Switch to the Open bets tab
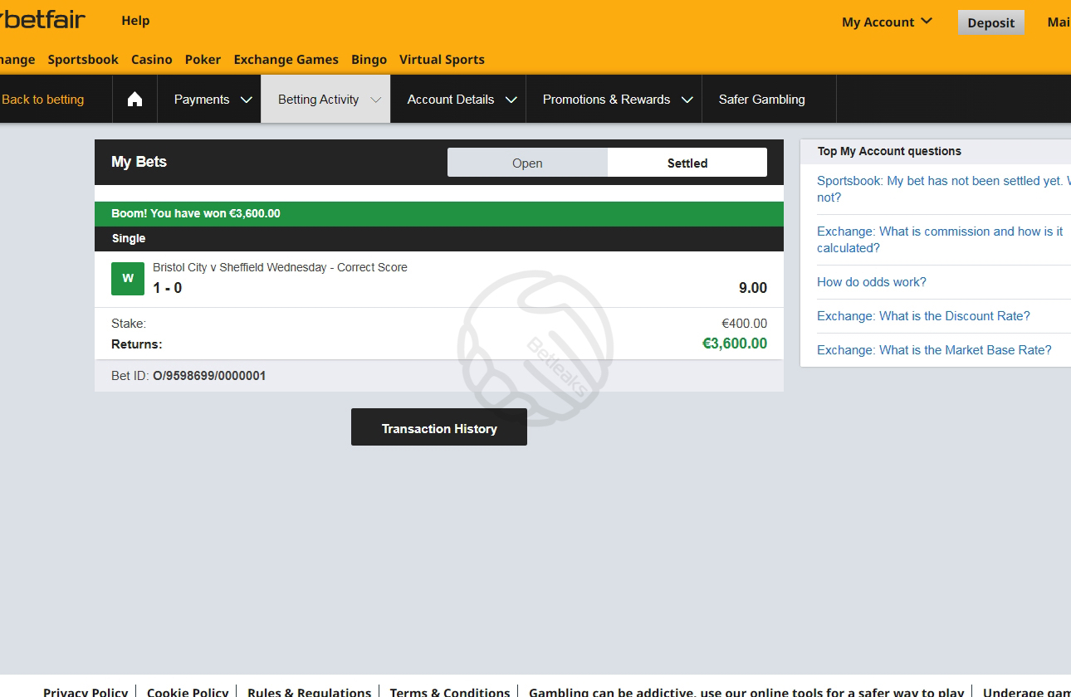Image resolution: width=1071 pixels, height=697 pixels. click(527, 163)
